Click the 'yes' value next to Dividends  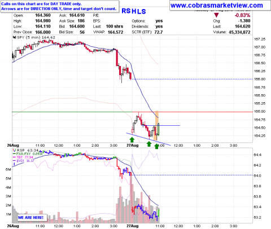(159, 27)
